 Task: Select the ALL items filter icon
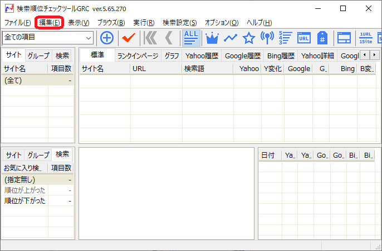(x=190, y=38)
